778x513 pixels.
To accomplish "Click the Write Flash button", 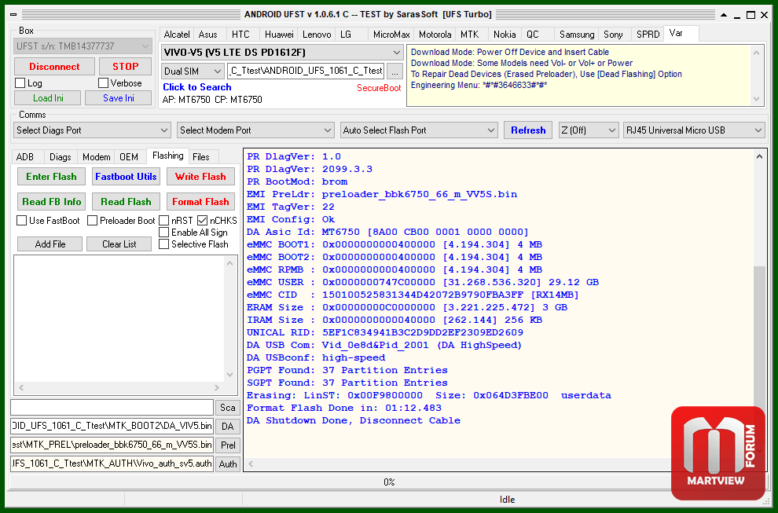I will pyautogui.click(x=200, y=177).
